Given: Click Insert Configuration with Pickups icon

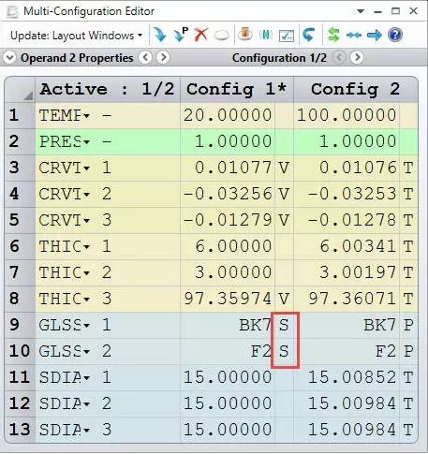Looking at the screenshot, I should [x=181, y=35].
